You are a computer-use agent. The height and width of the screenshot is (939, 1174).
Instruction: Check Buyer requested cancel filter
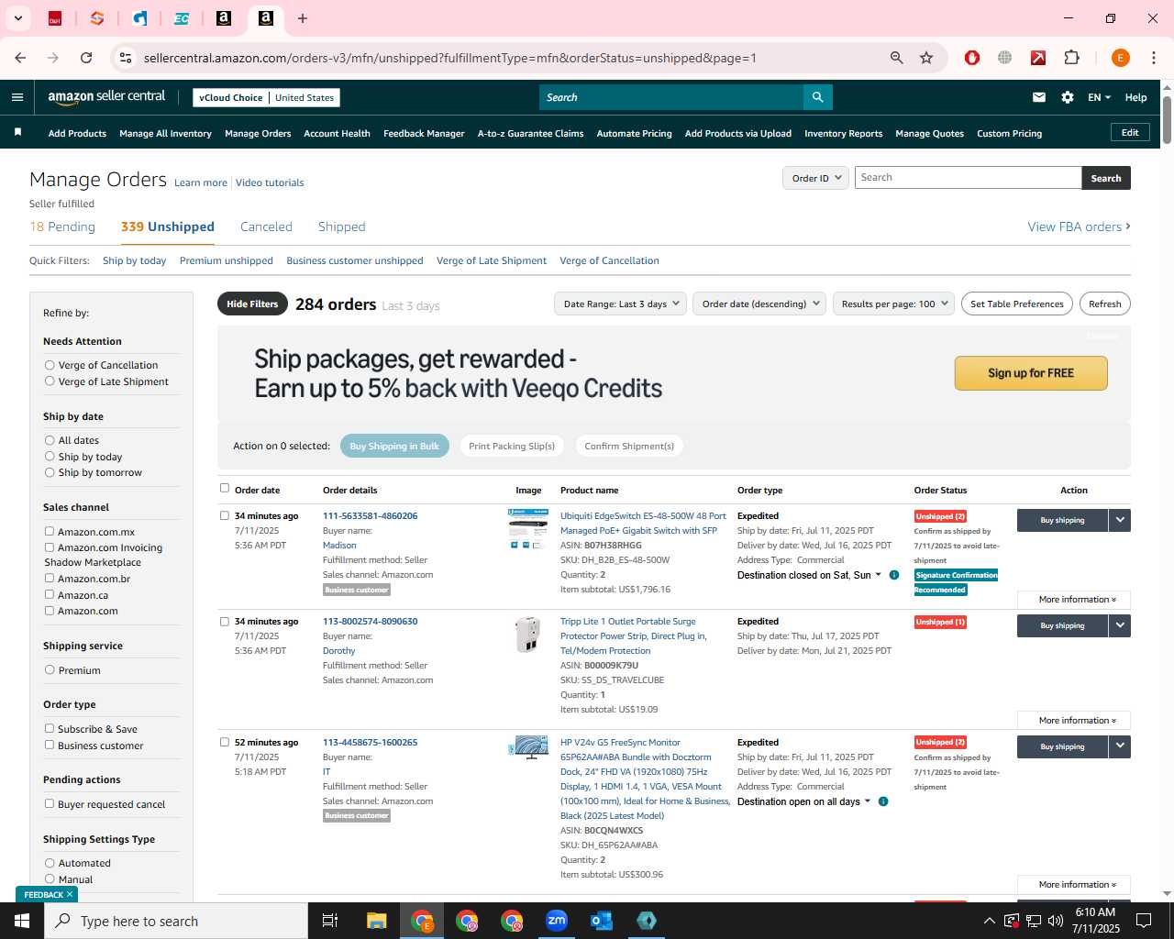pyautogui.click(x=50, y=803)
